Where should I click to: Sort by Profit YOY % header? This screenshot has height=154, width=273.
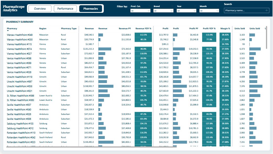pyautogui.click(x=209, y=28)
